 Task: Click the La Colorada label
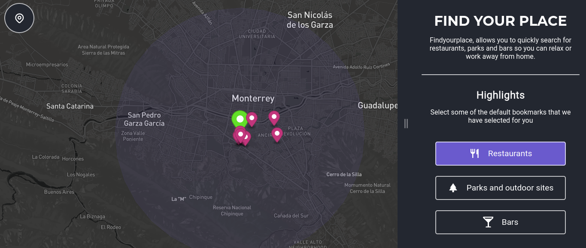(46, 157)
